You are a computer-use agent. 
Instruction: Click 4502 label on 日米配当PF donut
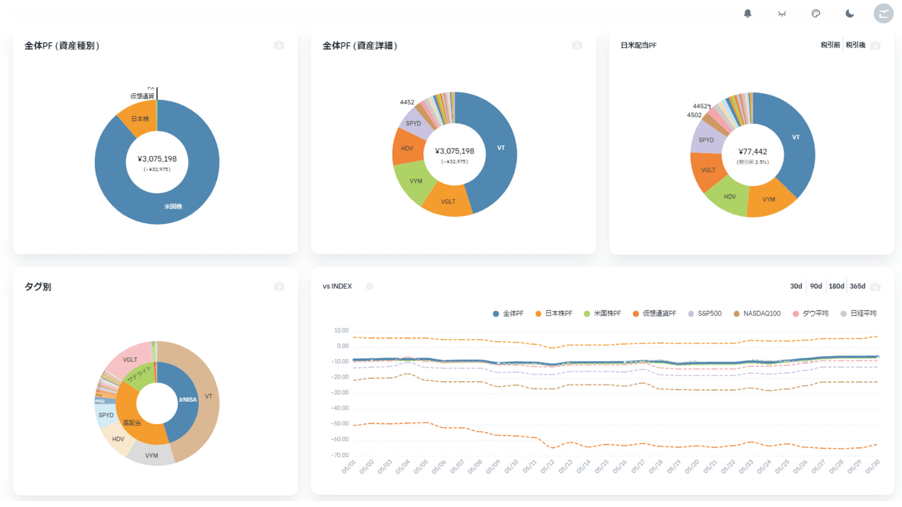point(694,115)
